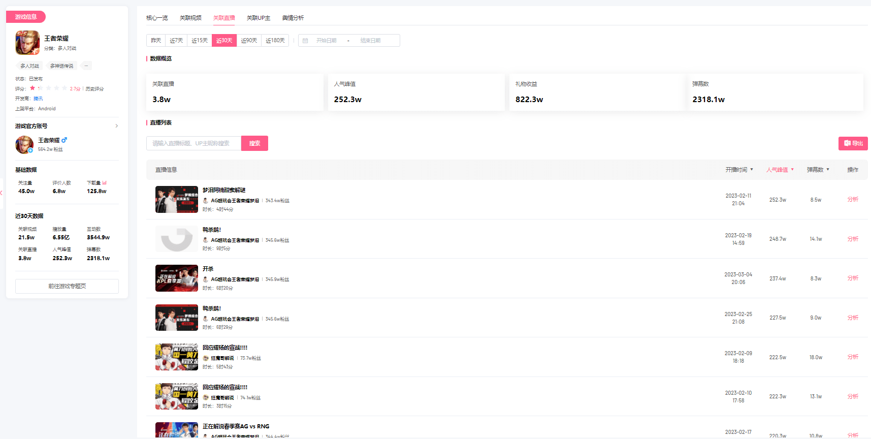The image size is (871, 439).
Task: Click the 人气峰值 252.3w overview card
Action: click(x=416, y=92)
